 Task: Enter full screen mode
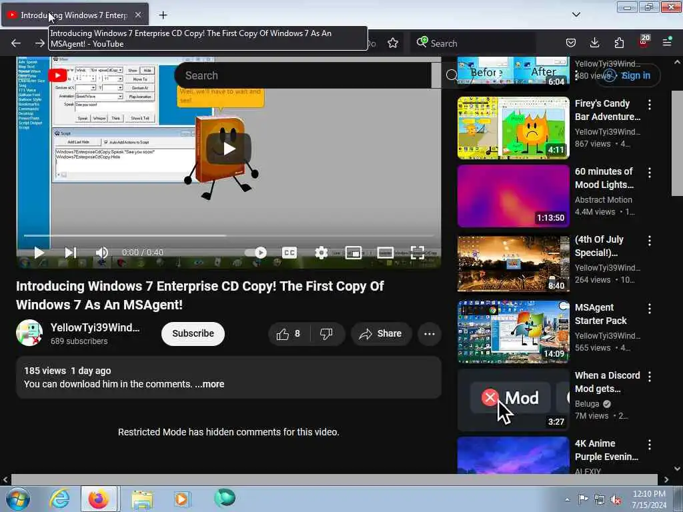coord(418,253)
